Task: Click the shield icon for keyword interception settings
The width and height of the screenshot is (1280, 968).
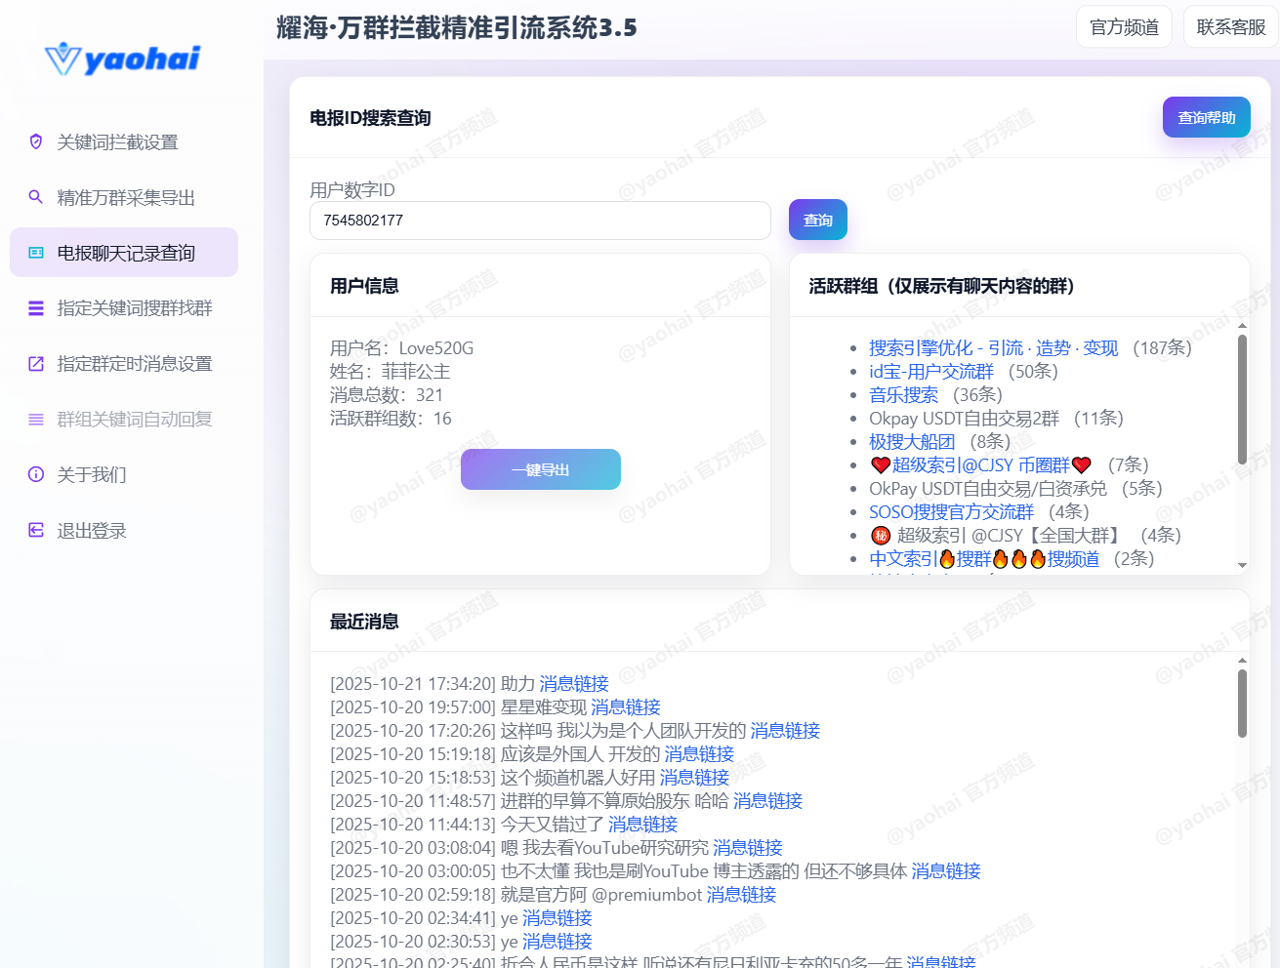Action: 36,142
